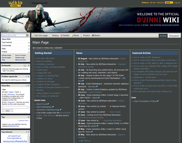
Task: Open aim.search.aol referrer link
Action: tap(14, 136)
